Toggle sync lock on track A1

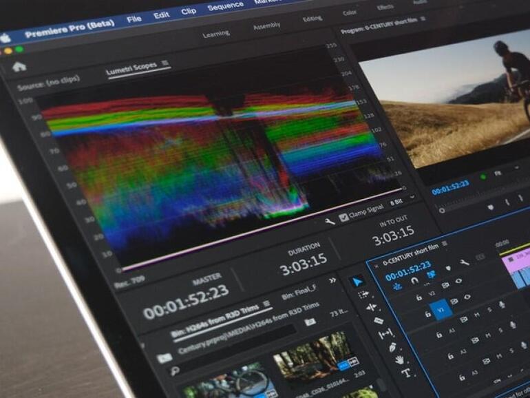pos(464,320)
